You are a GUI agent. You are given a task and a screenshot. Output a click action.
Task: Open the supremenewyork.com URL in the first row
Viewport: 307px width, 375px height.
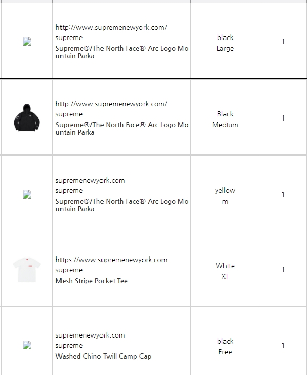(x=111, y=27)
